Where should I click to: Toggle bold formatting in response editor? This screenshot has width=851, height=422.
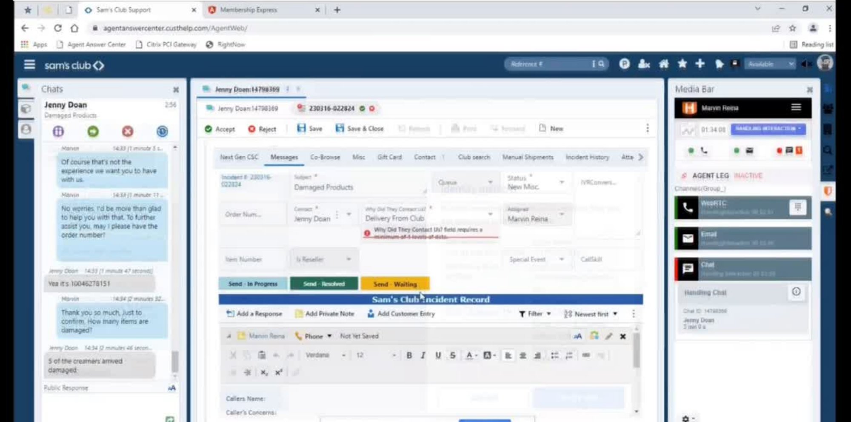point(409,355)
